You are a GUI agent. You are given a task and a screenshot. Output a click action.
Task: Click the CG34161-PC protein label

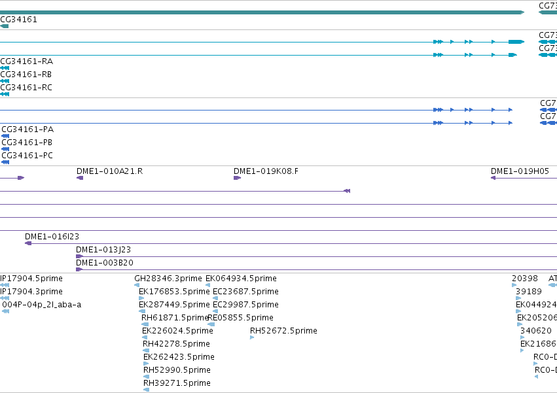[x=27, y=156]
